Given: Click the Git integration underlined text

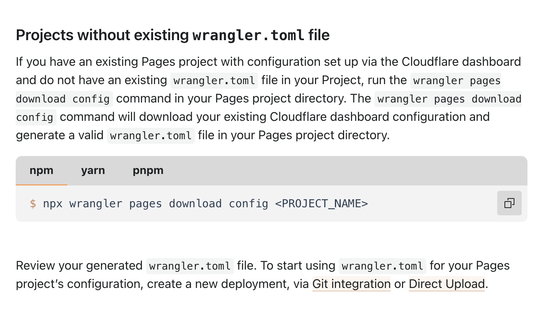Looking at the screenshot, I should click(351, 284).
